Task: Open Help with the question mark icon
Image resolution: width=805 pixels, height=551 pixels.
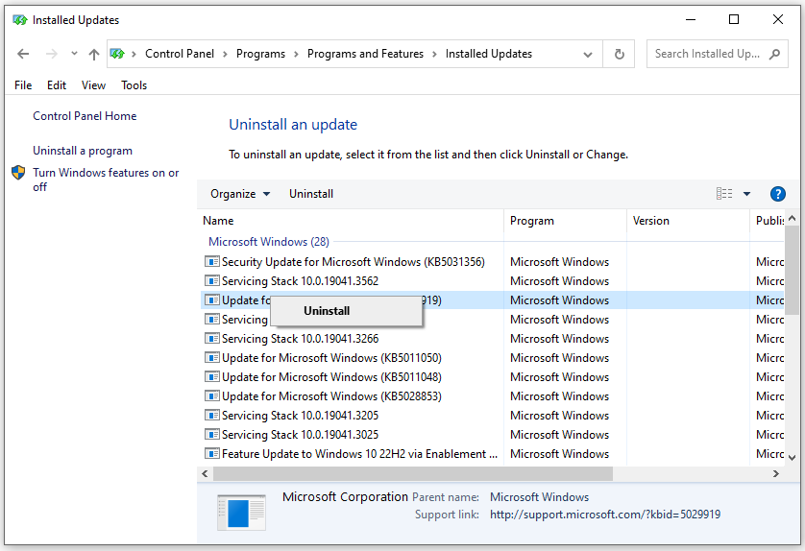Action: coord(778,194)
